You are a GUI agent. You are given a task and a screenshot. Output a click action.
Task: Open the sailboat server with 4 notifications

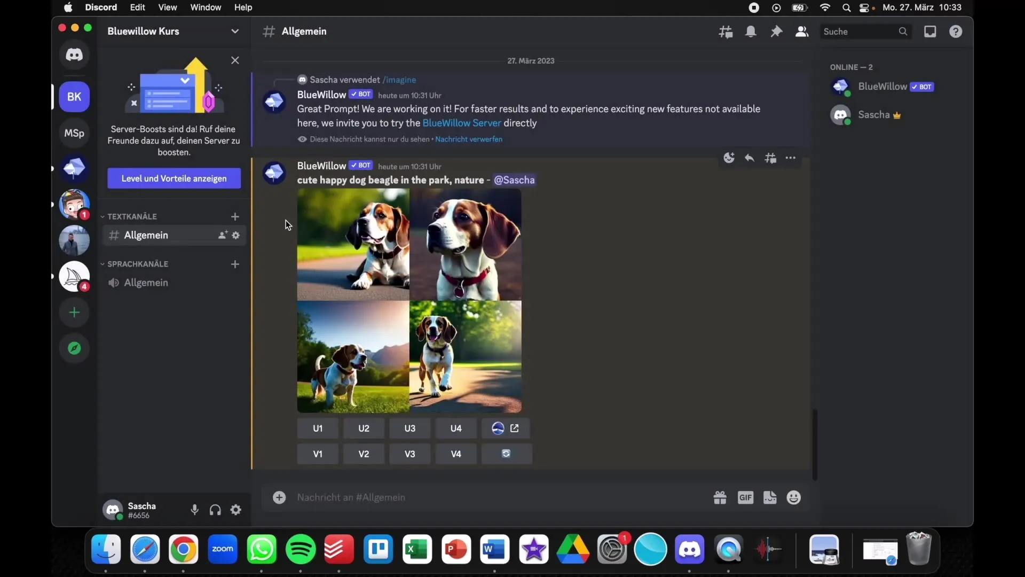point(74,276)
